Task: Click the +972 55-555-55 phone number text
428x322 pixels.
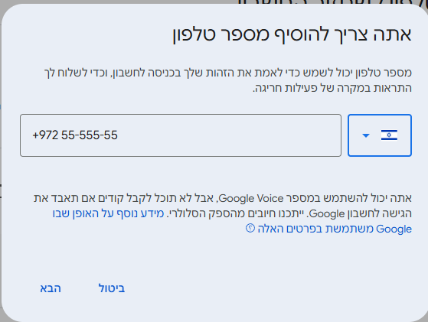Action: point(75,135)
